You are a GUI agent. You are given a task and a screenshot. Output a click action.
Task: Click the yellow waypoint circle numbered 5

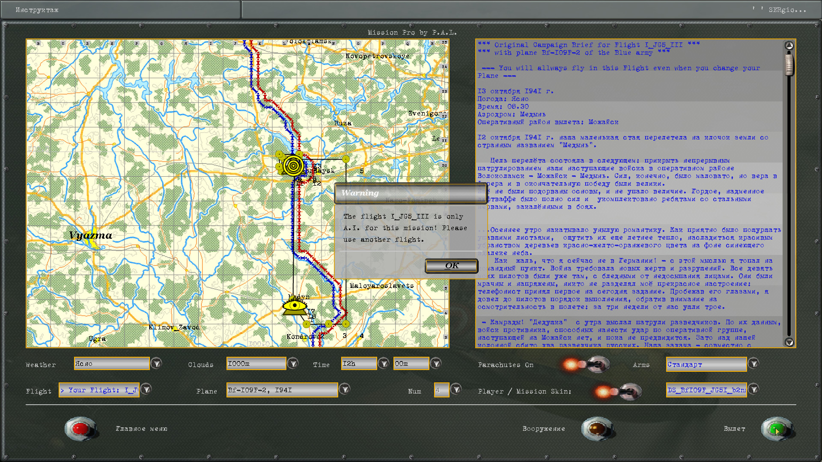click(346, 159)
